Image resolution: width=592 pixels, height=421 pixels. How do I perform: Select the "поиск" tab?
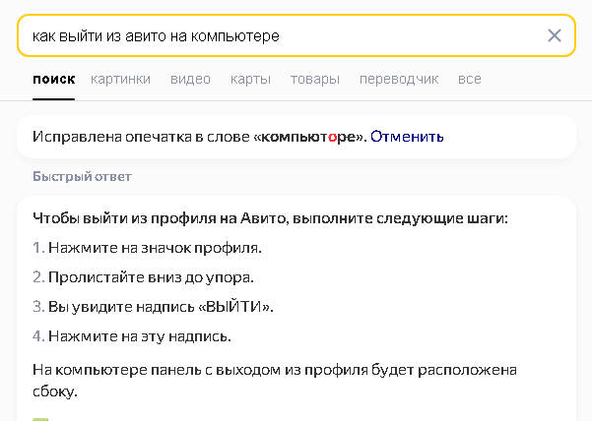(x=53, y=79)
